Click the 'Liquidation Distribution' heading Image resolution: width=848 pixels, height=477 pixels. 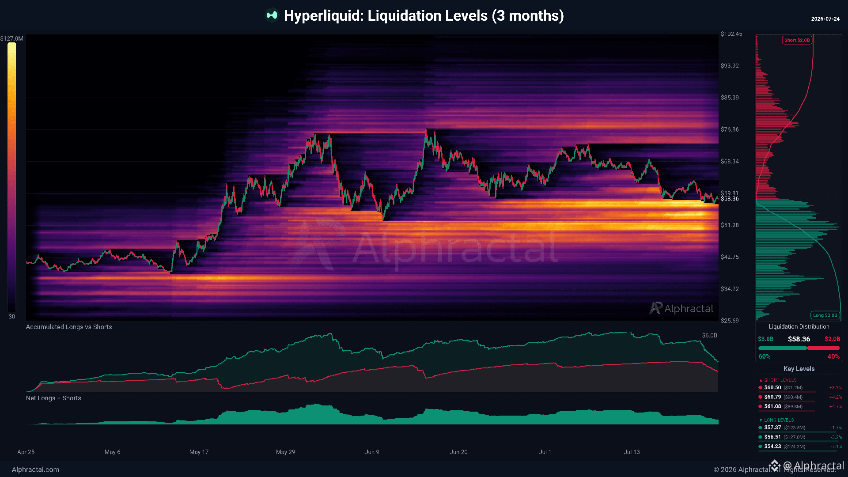coord(799,327)
